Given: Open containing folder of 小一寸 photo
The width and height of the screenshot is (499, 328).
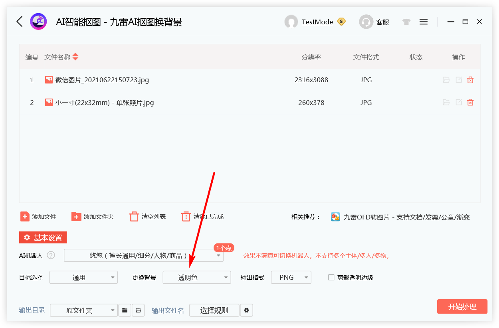Looking at the screenshot, I should (446, 102).
